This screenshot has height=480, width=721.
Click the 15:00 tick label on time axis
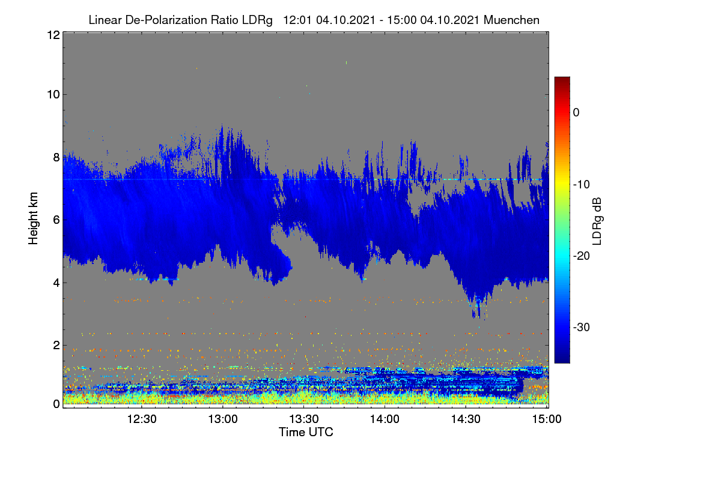click(x=546, y=419)
